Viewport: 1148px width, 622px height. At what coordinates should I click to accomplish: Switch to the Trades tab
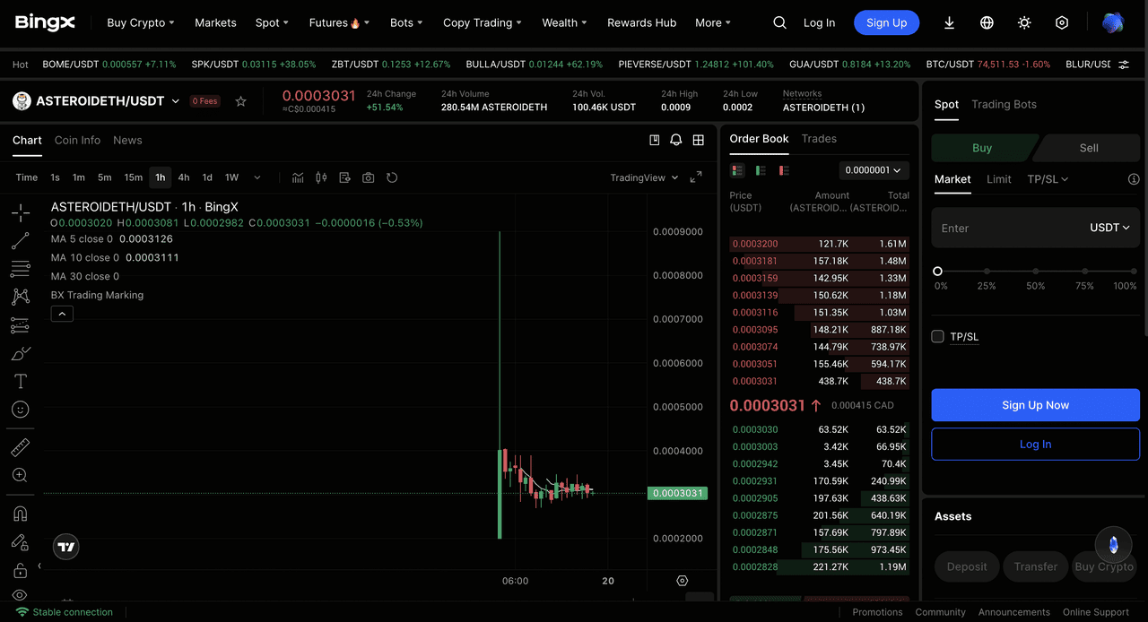pos(818,139)
